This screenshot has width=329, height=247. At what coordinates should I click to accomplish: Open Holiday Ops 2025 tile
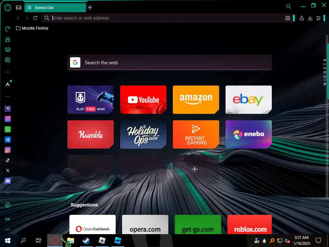click(143, 134)
